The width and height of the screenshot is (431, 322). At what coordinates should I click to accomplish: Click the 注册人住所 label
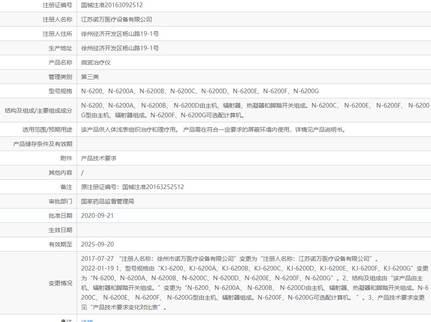point(57,34)
